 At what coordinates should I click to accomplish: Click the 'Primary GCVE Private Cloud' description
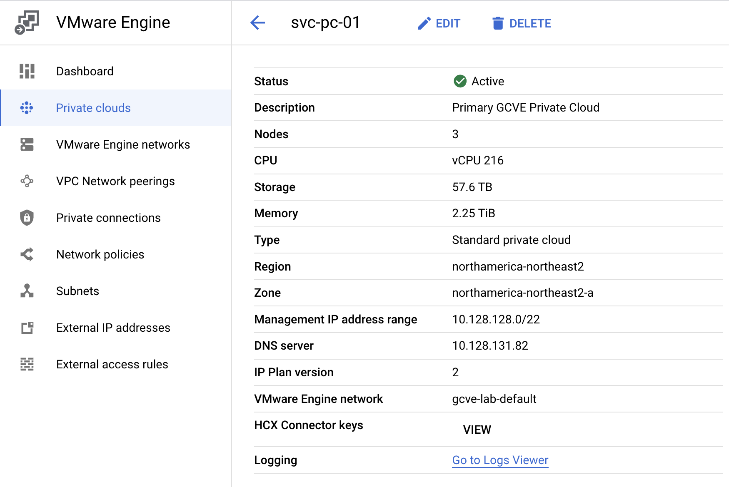526,107
